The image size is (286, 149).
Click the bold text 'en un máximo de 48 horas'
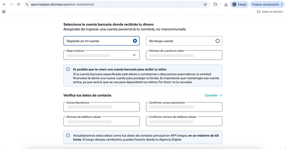pos(203,136)
